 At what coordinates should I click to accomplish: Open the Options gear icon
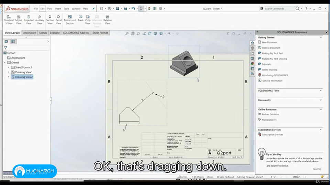(x=161, y=9)
